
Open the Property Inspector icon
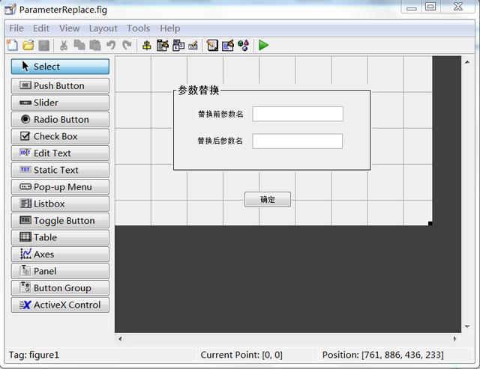(228, 45)
